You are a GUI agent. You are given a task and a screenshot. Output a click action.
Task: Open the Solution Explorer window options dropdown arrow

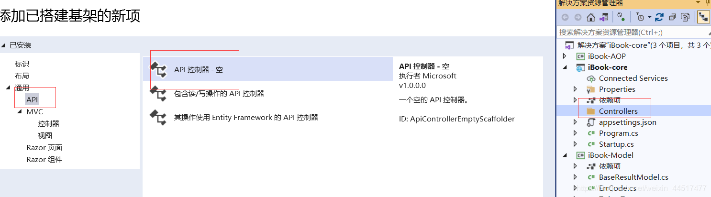pyautogui.click(x=699, y=3)
